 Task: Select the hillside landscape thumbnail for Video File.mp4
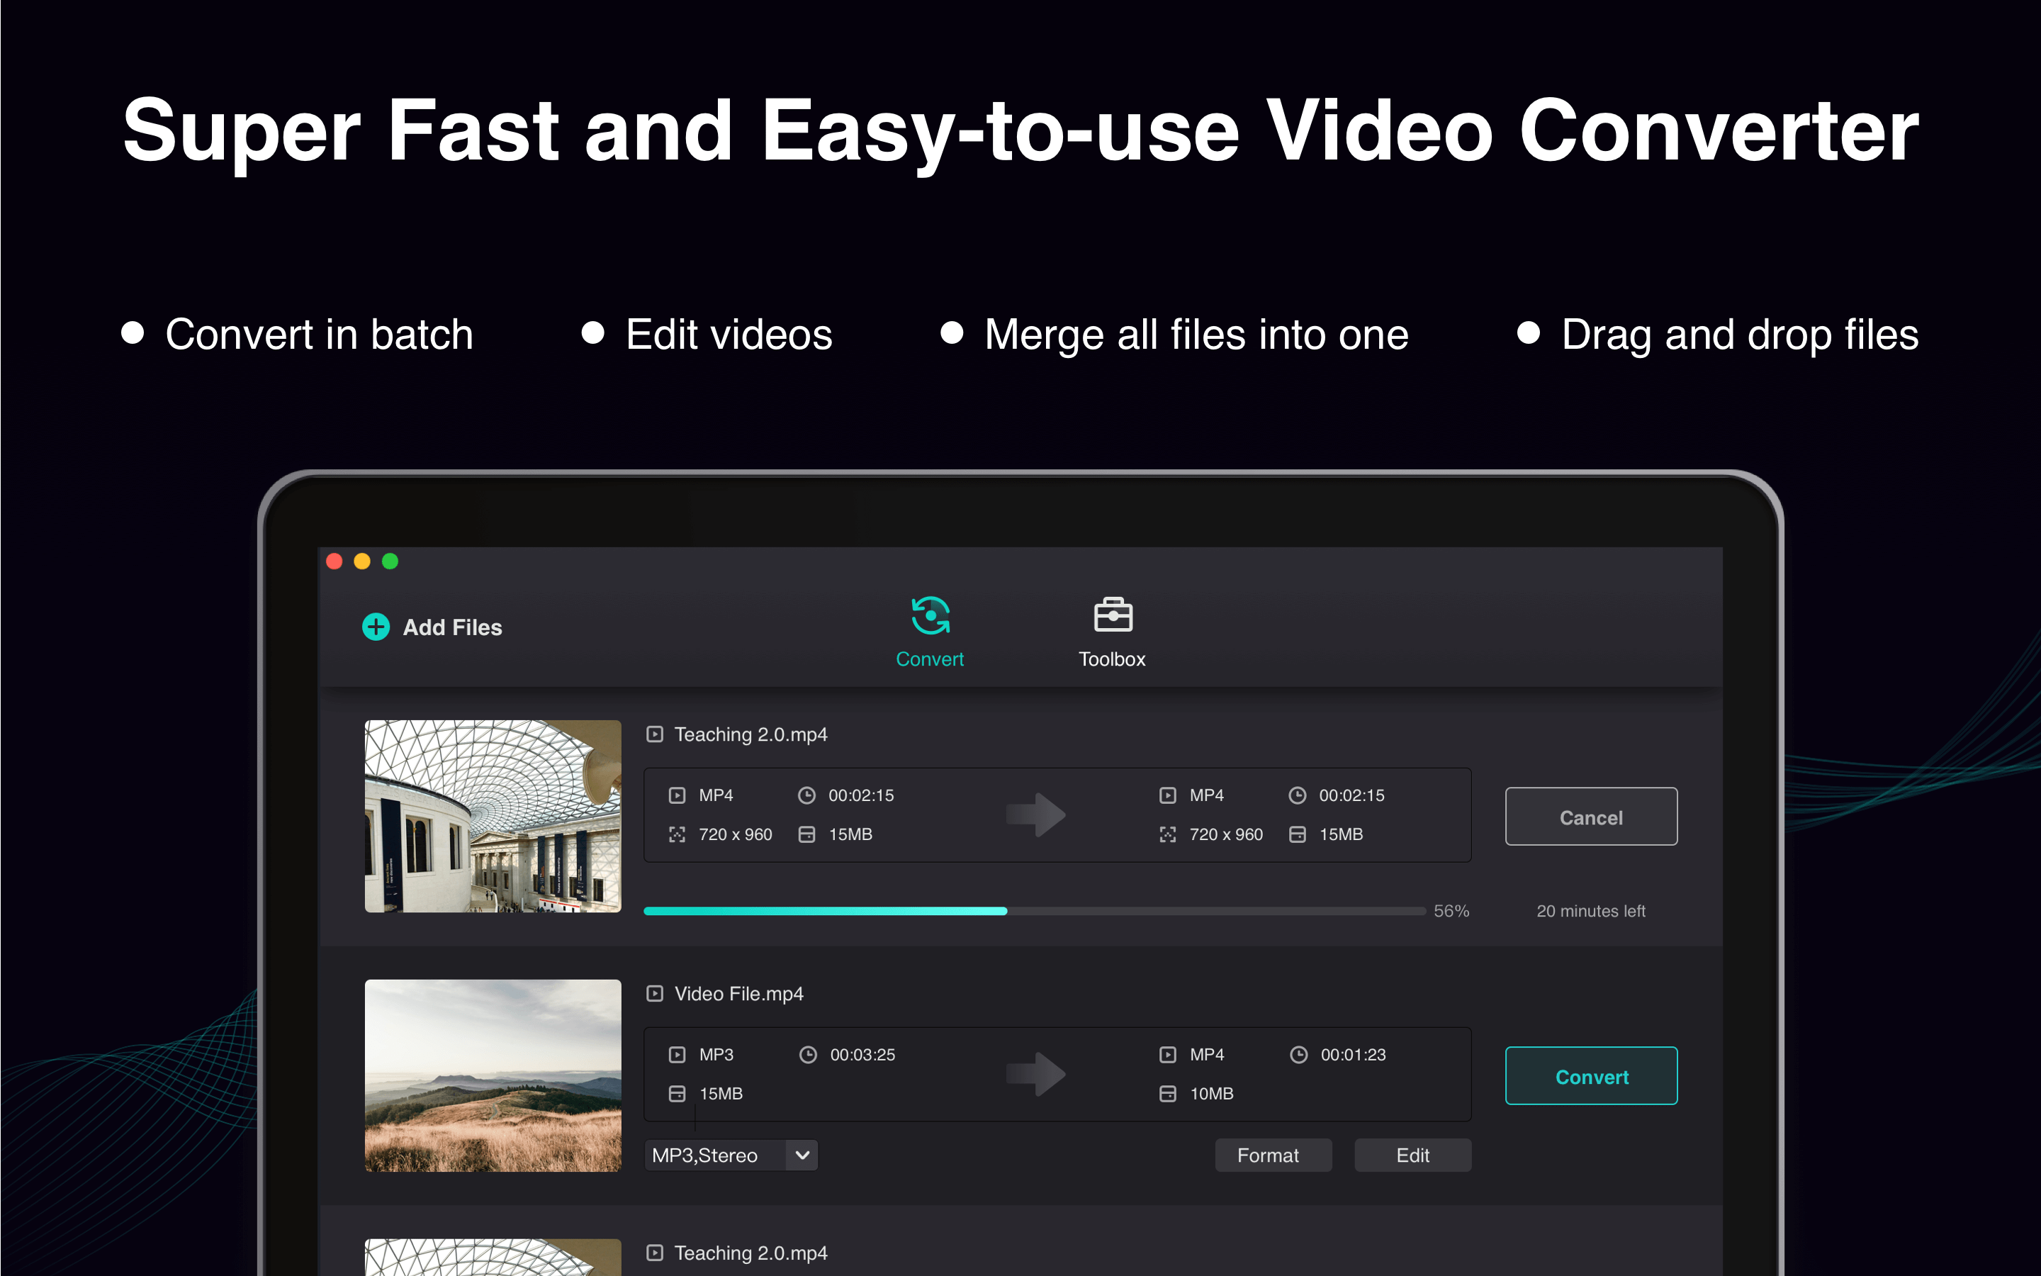click(x=493, y=1076)
